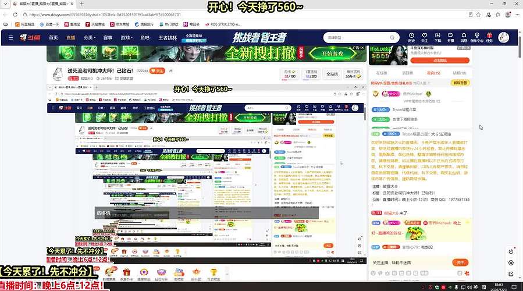This screenshot has height=291, width=523.
Task: Open the 全站榜 ranking button
Action: tap(332, 74)
